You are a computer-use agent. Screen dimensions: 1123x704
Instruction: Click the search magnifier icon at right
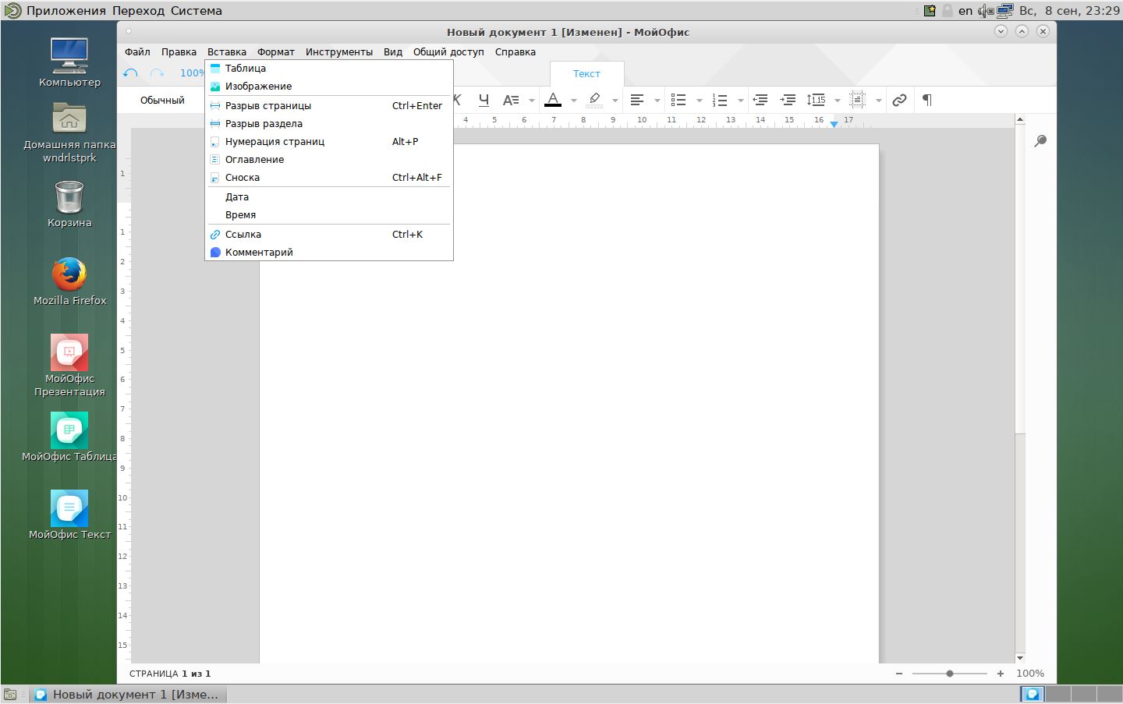pos(1040,141)
